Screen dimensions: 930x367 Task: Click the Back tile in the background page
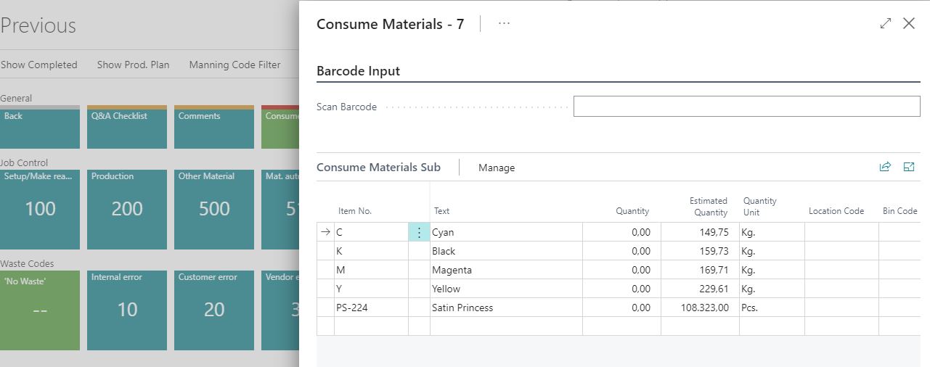click(40, 127)
